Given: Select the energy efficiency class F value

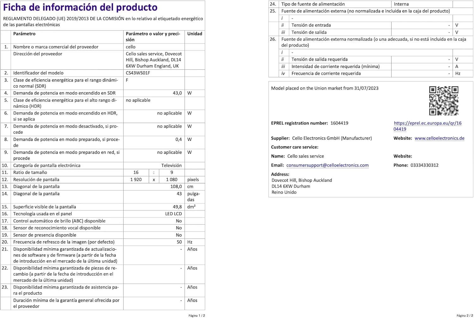Looking at the screenshot, I should point(127,80).
